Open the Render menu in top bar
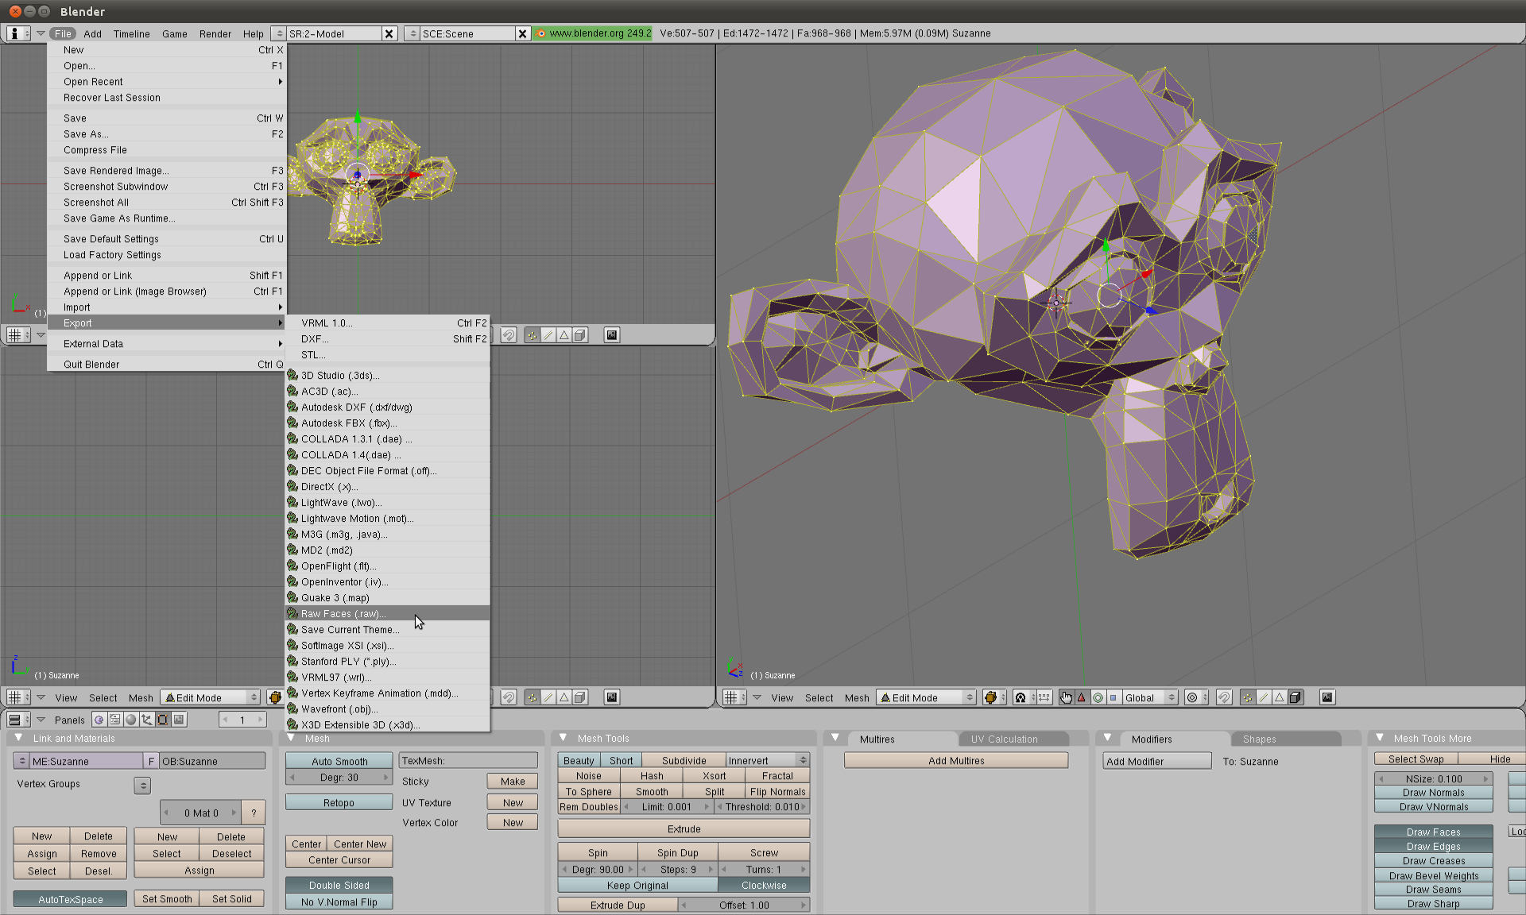Viewport: 1526px width, 915px height. [215, 33]
